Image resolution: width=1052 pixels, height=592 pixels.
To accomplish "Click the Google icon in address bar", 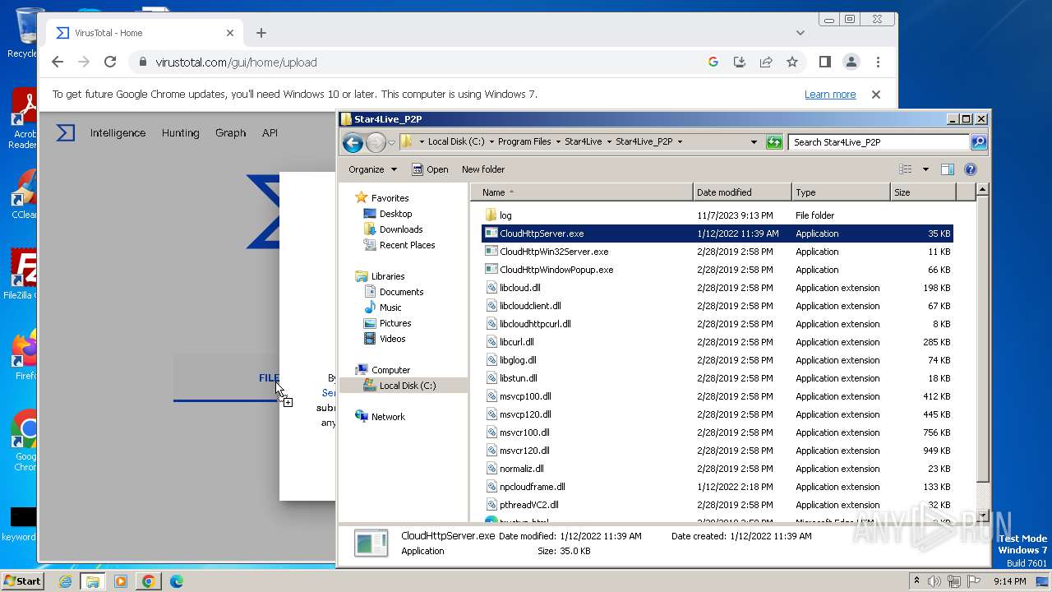I will [713, 62].
